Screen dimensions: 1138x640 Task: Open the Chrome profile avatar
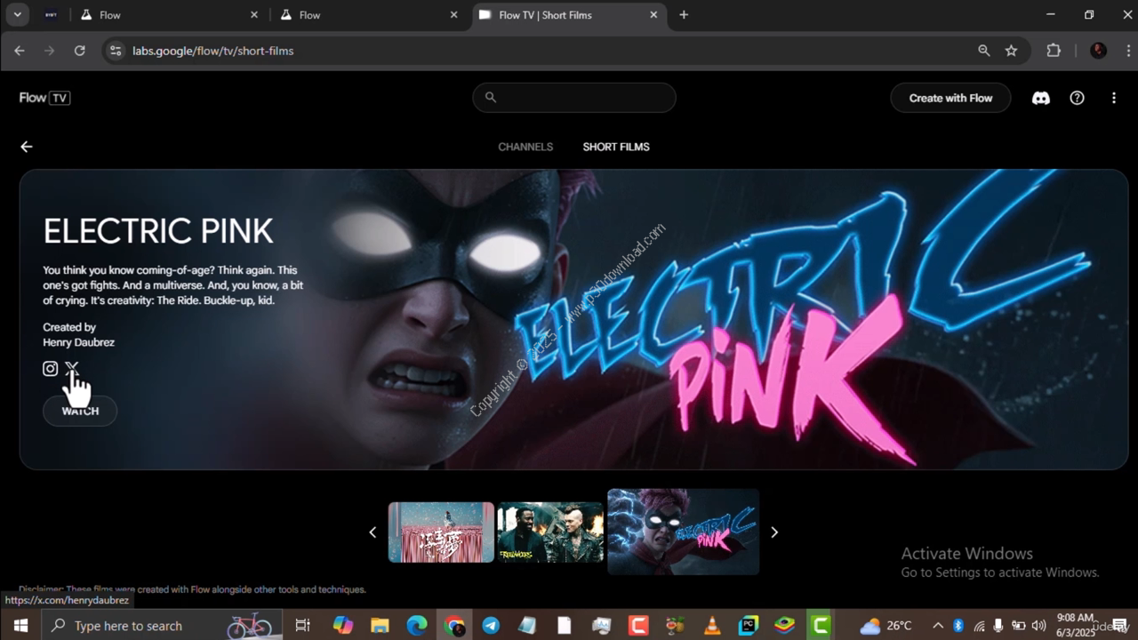(x=1098, y=51)
